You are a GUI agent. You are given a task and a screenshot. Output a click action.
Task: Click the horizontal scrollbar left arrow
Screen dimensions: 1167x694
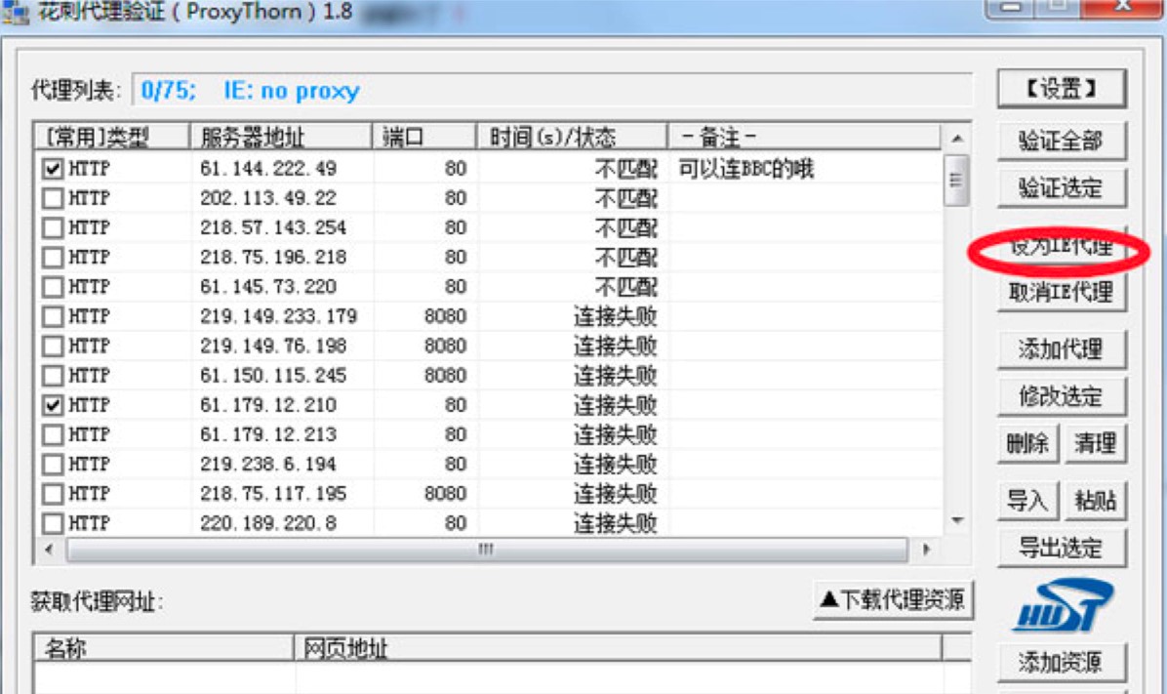(49, 550)
